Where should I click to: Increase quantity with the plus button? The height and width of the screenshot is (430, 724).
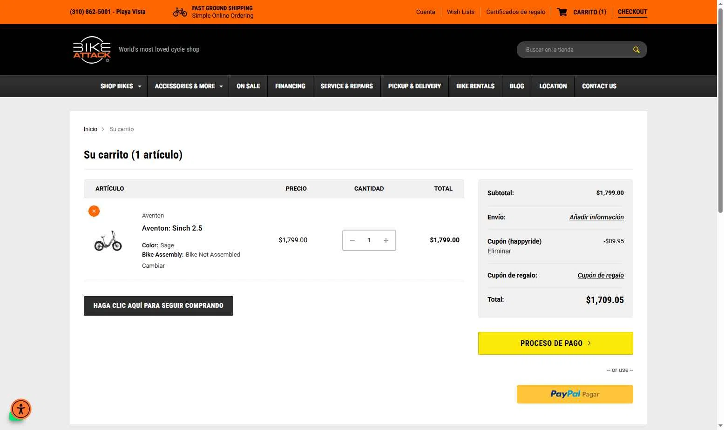click(x=386, y=240)
